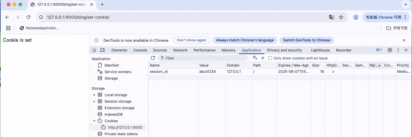The height and width of the screenshot is (137, 412).
Task: Click Always match Chrome's language
Action: [245, 40]
